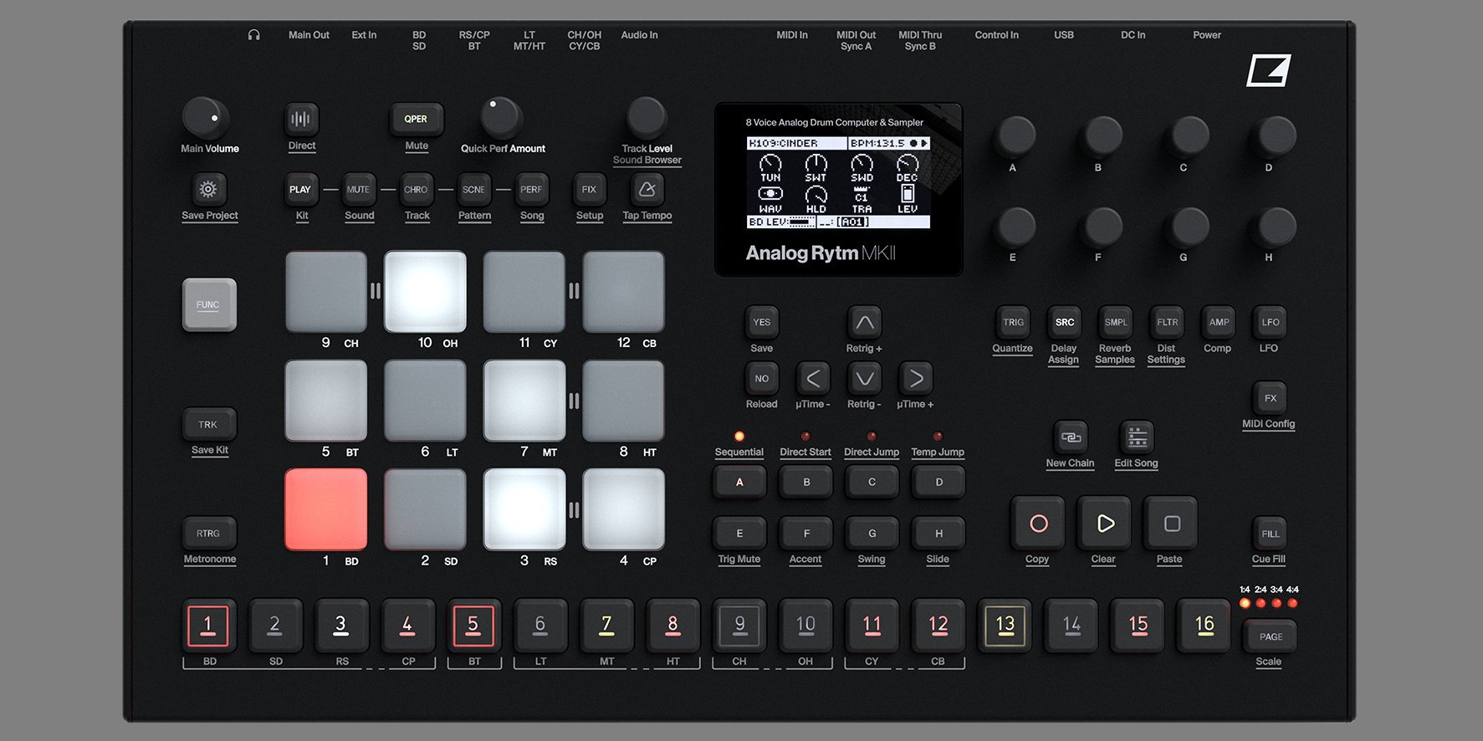Viewport: 1483px width, 741px height.
Task: Click the New Chain button
Action: 1071,437
